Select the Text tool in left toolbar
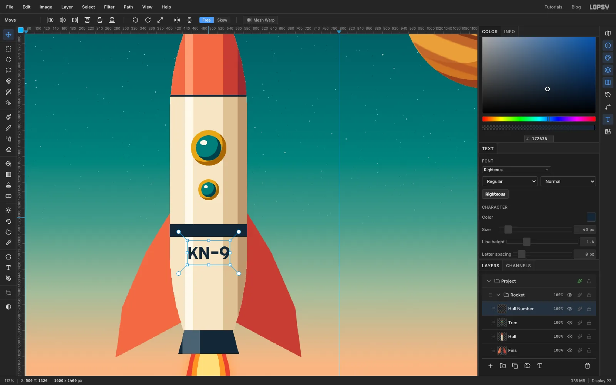Viewport: 616px width, 385px height. pyautogui.click(x=8, y=268)
